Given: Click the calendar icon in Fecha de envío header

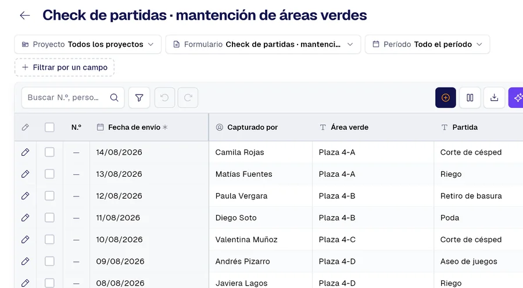Looking at the screenshot, I should point(100,127).
